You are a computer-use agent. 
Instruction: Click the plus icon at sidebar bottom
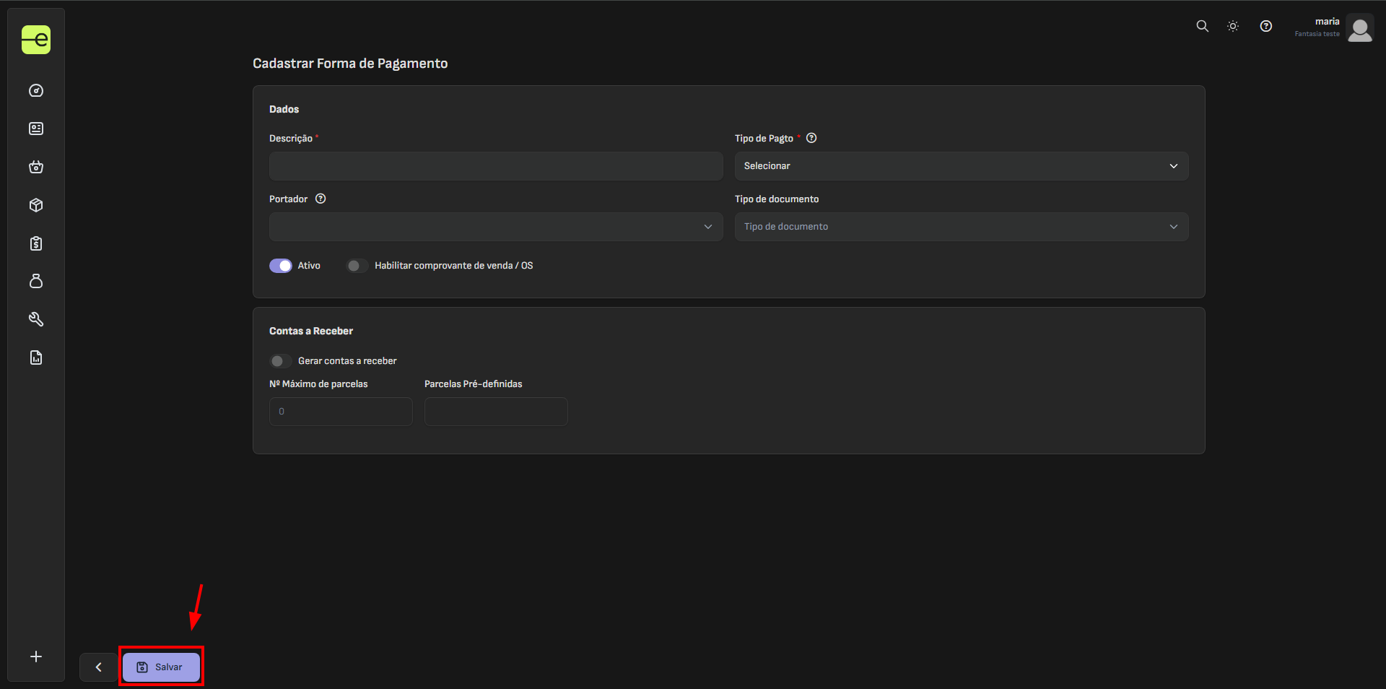point(36,656)
